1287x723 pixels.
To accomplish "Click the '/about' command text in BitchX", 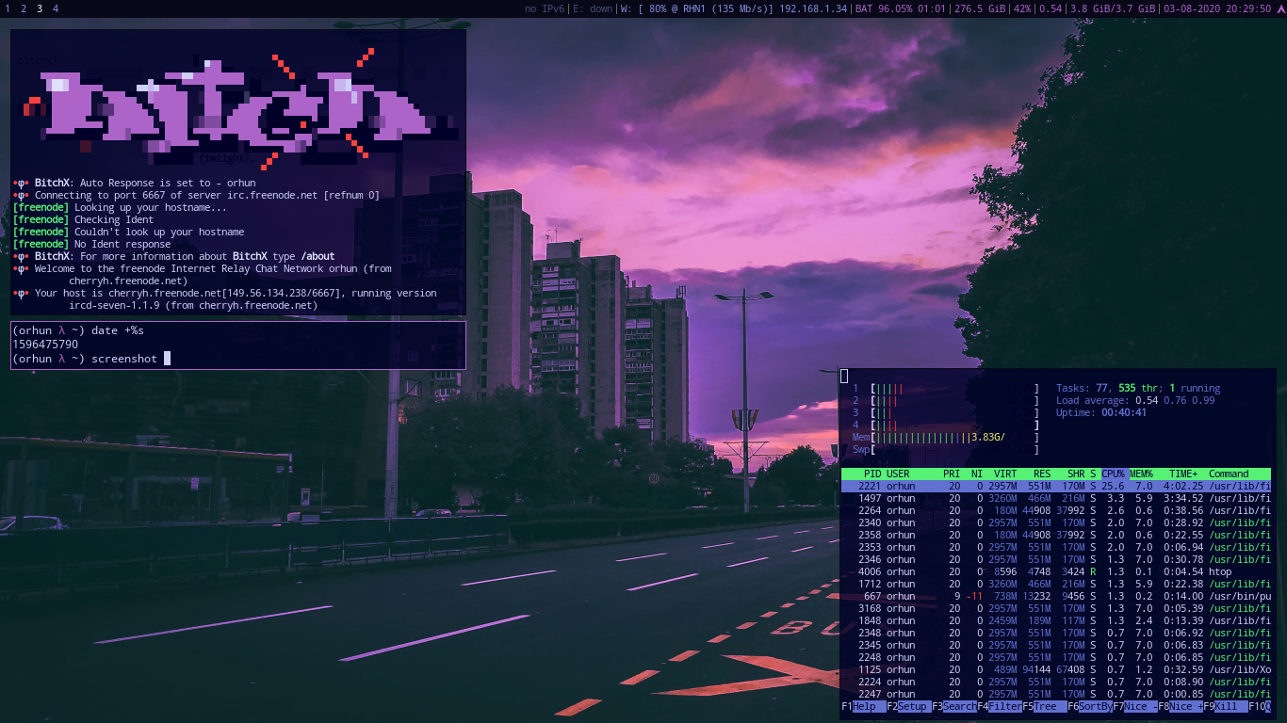I will (318, 256).
